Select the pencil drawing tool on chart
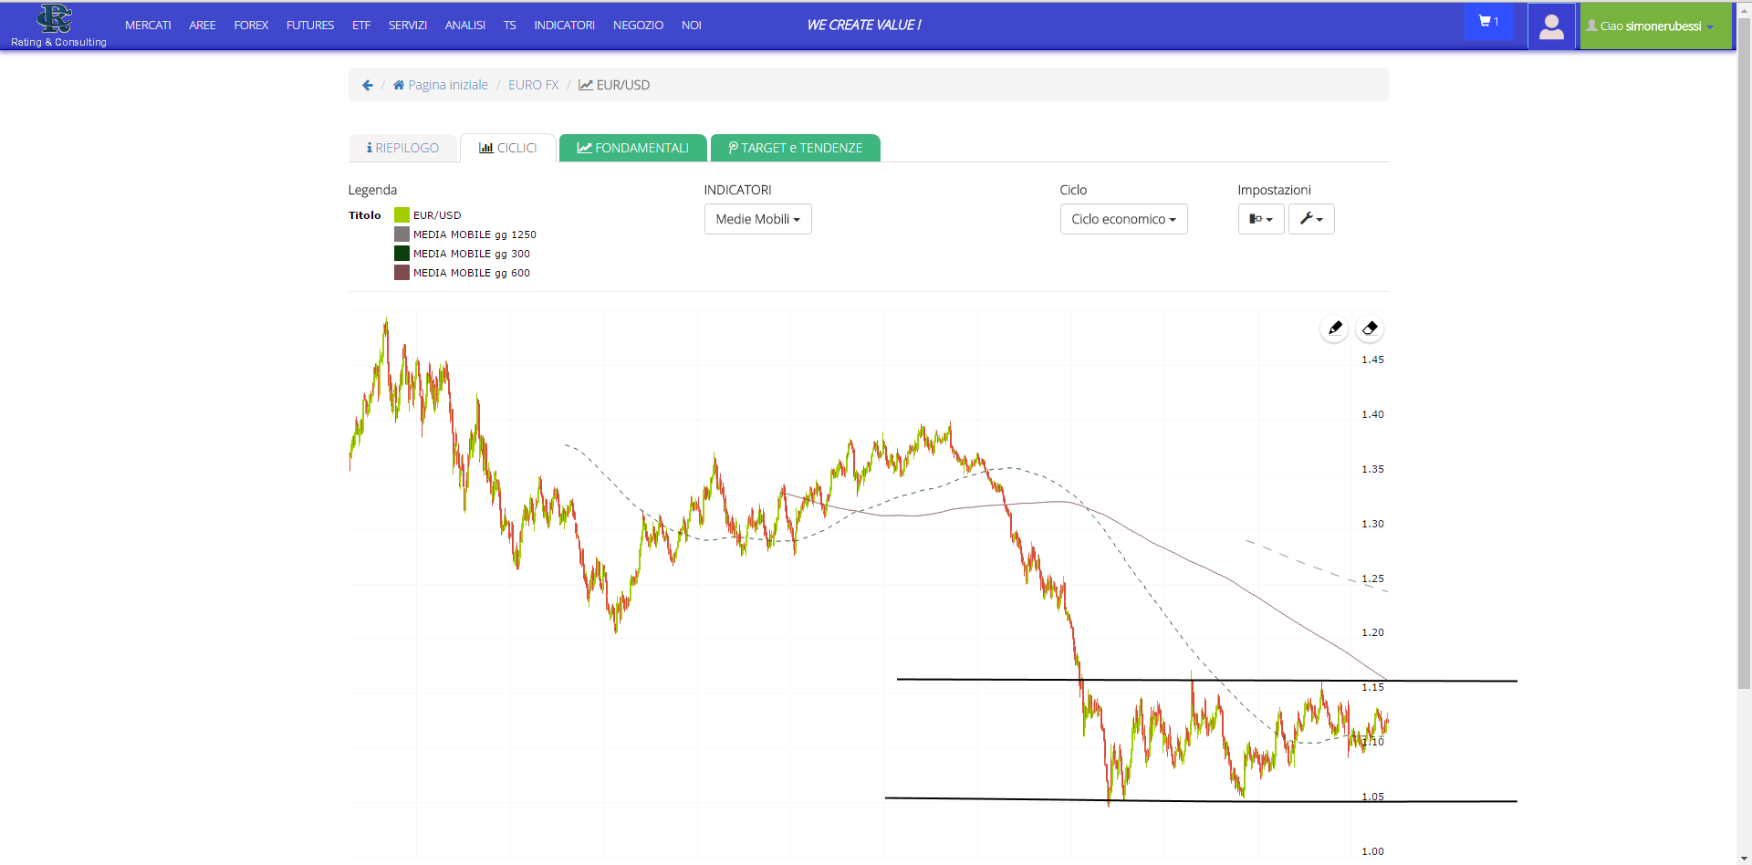The image size is (1752, 865). pos(1334,328)
